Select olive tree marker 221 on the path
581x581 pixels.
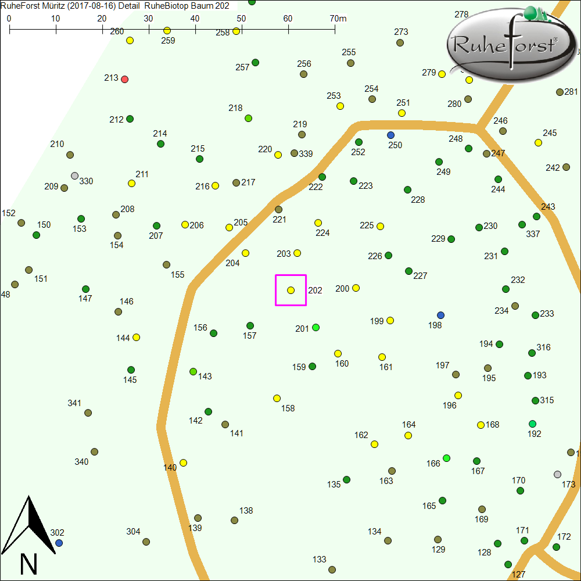[278, 209]
